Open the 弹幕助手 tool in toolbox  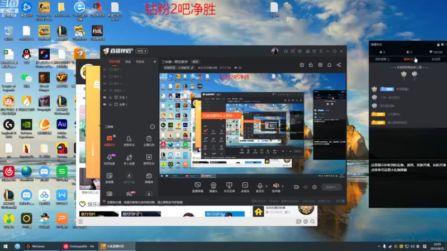point(109,141)
